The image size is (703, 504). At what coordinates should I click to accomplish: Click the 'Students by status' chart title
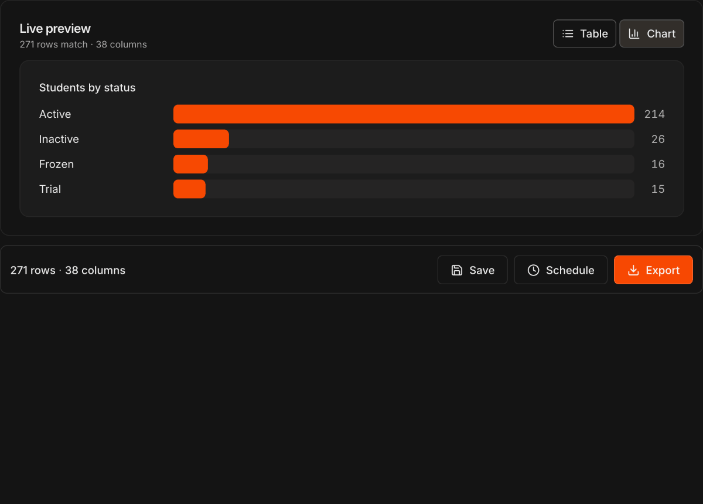point(87,87)
